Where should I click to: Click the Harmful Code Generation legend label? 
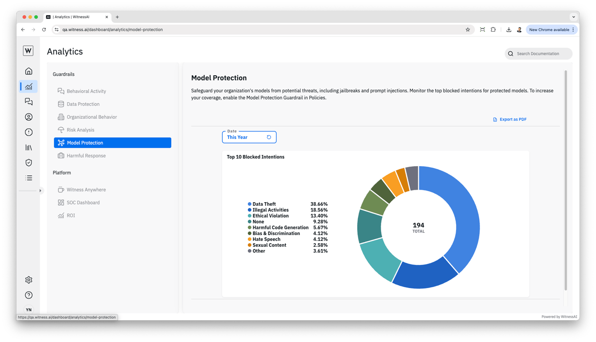(x=280, y=228)
